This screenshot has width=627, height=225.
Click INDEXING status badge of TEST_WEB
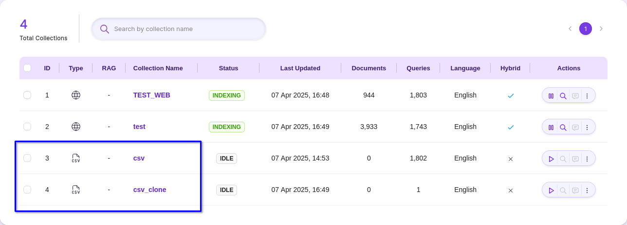pyautogui.click(x=227, y=96)
